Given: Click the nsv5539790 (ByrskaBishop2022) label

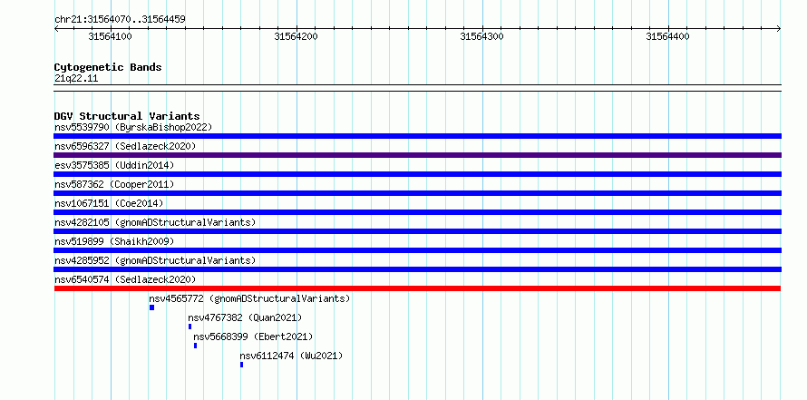Looking at the screenshot, I should (x=133, y=127).
